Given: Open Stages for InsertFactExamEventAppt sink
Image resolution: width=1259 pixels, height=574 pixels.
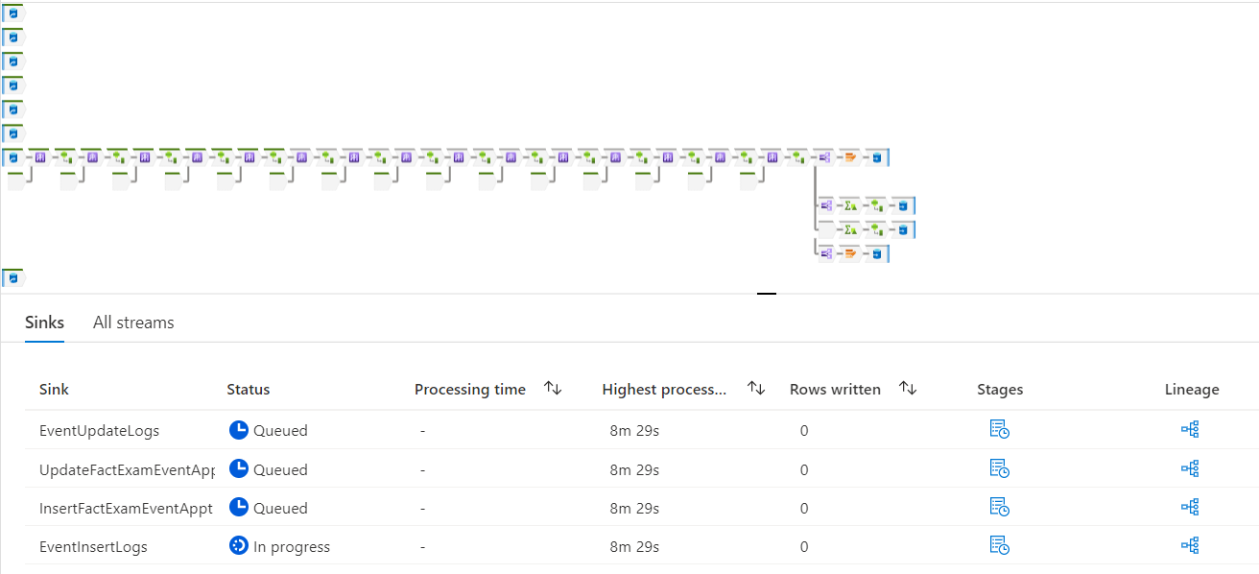Looking at the screenshot, I should 999,507.
